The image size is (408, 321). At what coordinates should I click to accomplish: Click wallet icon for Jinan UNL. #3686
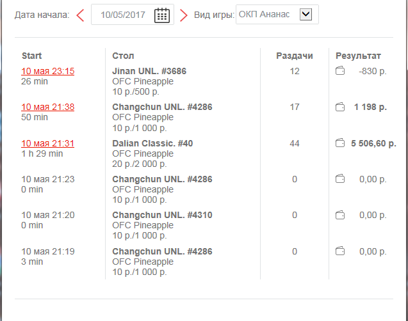pyautogui.click(x=341, y=71)
